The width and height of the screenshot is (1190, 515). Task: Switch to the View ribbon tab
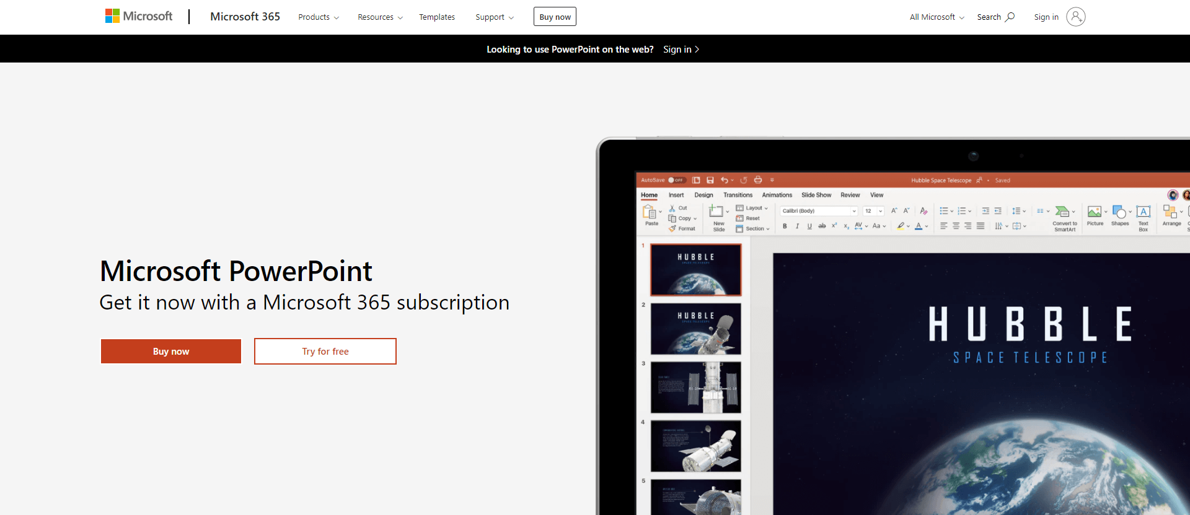(x=876, y=195)
